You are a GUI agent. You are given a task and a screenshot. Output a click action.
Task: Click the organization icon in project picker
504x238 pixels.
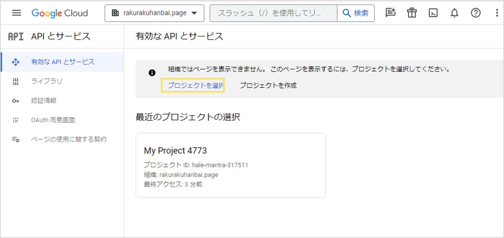[x=115, y=13]
